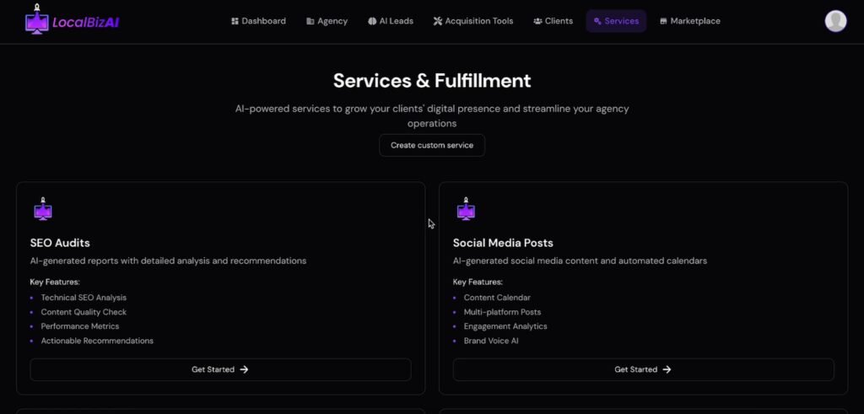864x414 pixels.
Task: Click the Create custom service button
Action: (x=432, y=145)
